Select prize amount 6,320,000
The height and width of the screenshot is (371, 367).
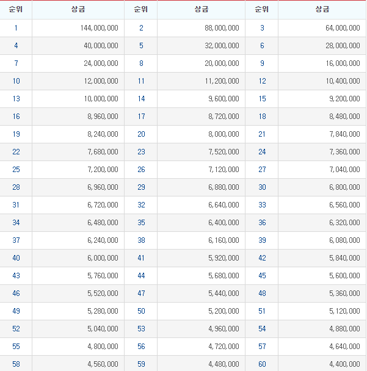click(x=344, y=223)
